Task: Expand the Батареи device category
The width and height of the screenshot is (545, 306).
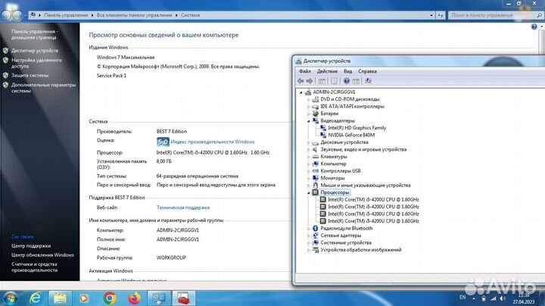Action: (x=309, y=113)
